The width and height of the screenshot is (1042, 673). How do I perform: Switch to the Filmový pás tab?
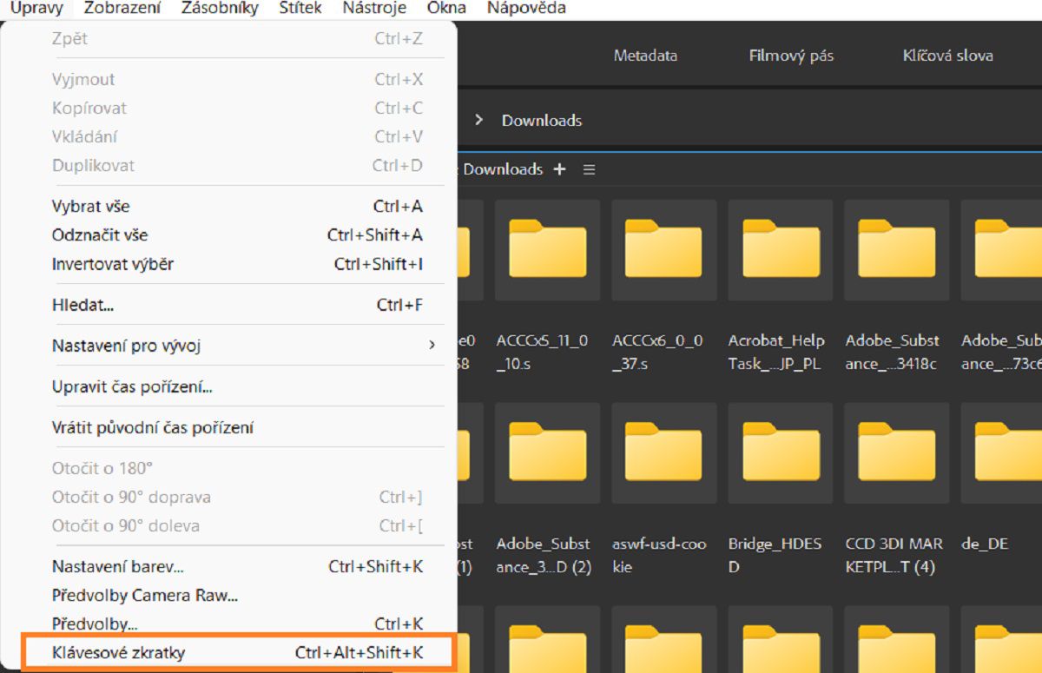[x=789, y=55]
